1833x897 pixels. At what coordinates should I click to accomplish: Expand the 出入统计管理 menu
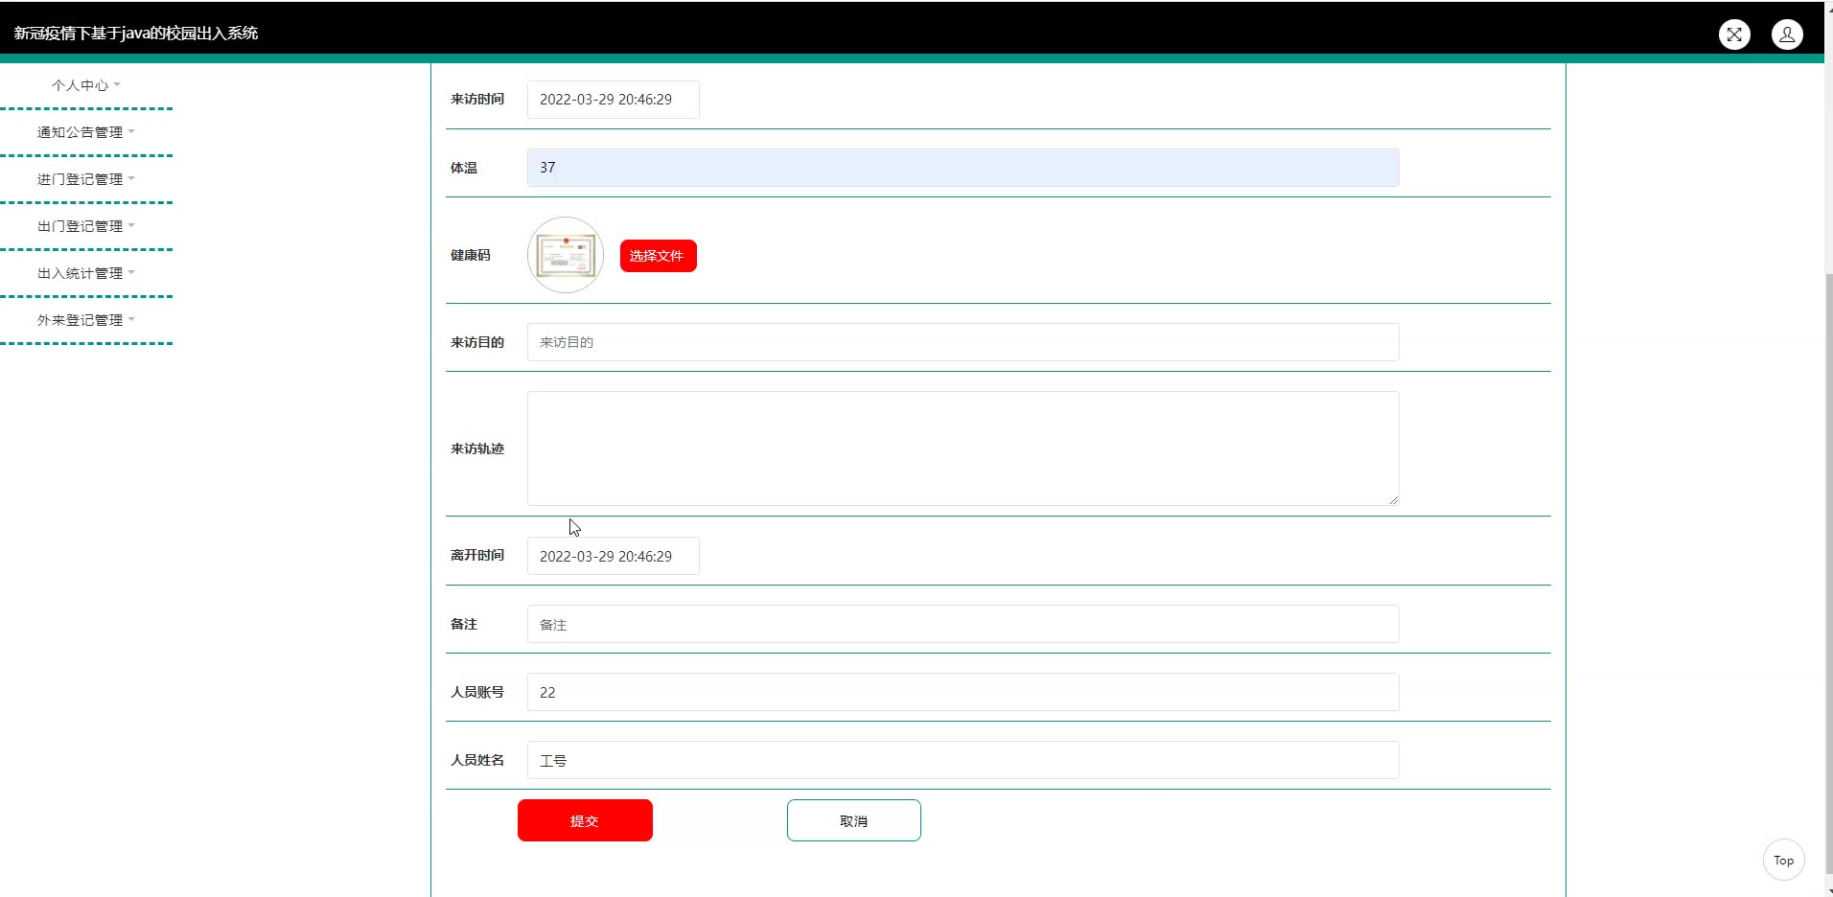[x=86, y=273]
